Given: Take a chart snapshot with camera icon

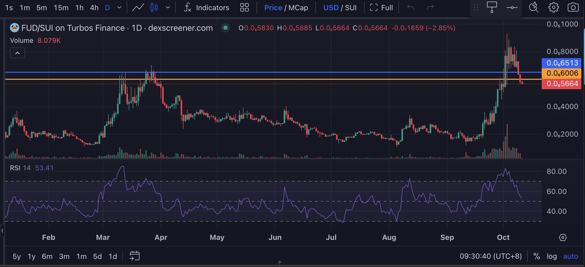Looking at the screenshot, I should tap(573, 7).
